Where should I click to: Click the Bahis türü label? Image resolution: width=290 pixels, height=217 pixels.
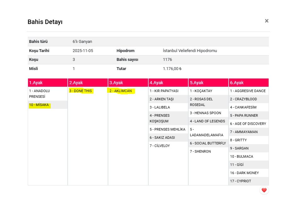pos(38,42)
